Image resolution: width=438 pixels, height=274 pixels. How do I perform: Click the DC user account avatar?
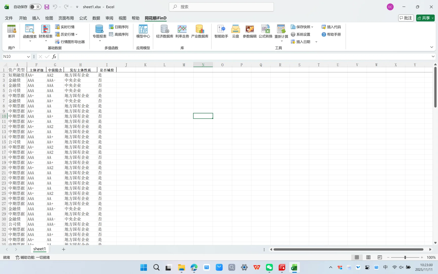(390, 7)
